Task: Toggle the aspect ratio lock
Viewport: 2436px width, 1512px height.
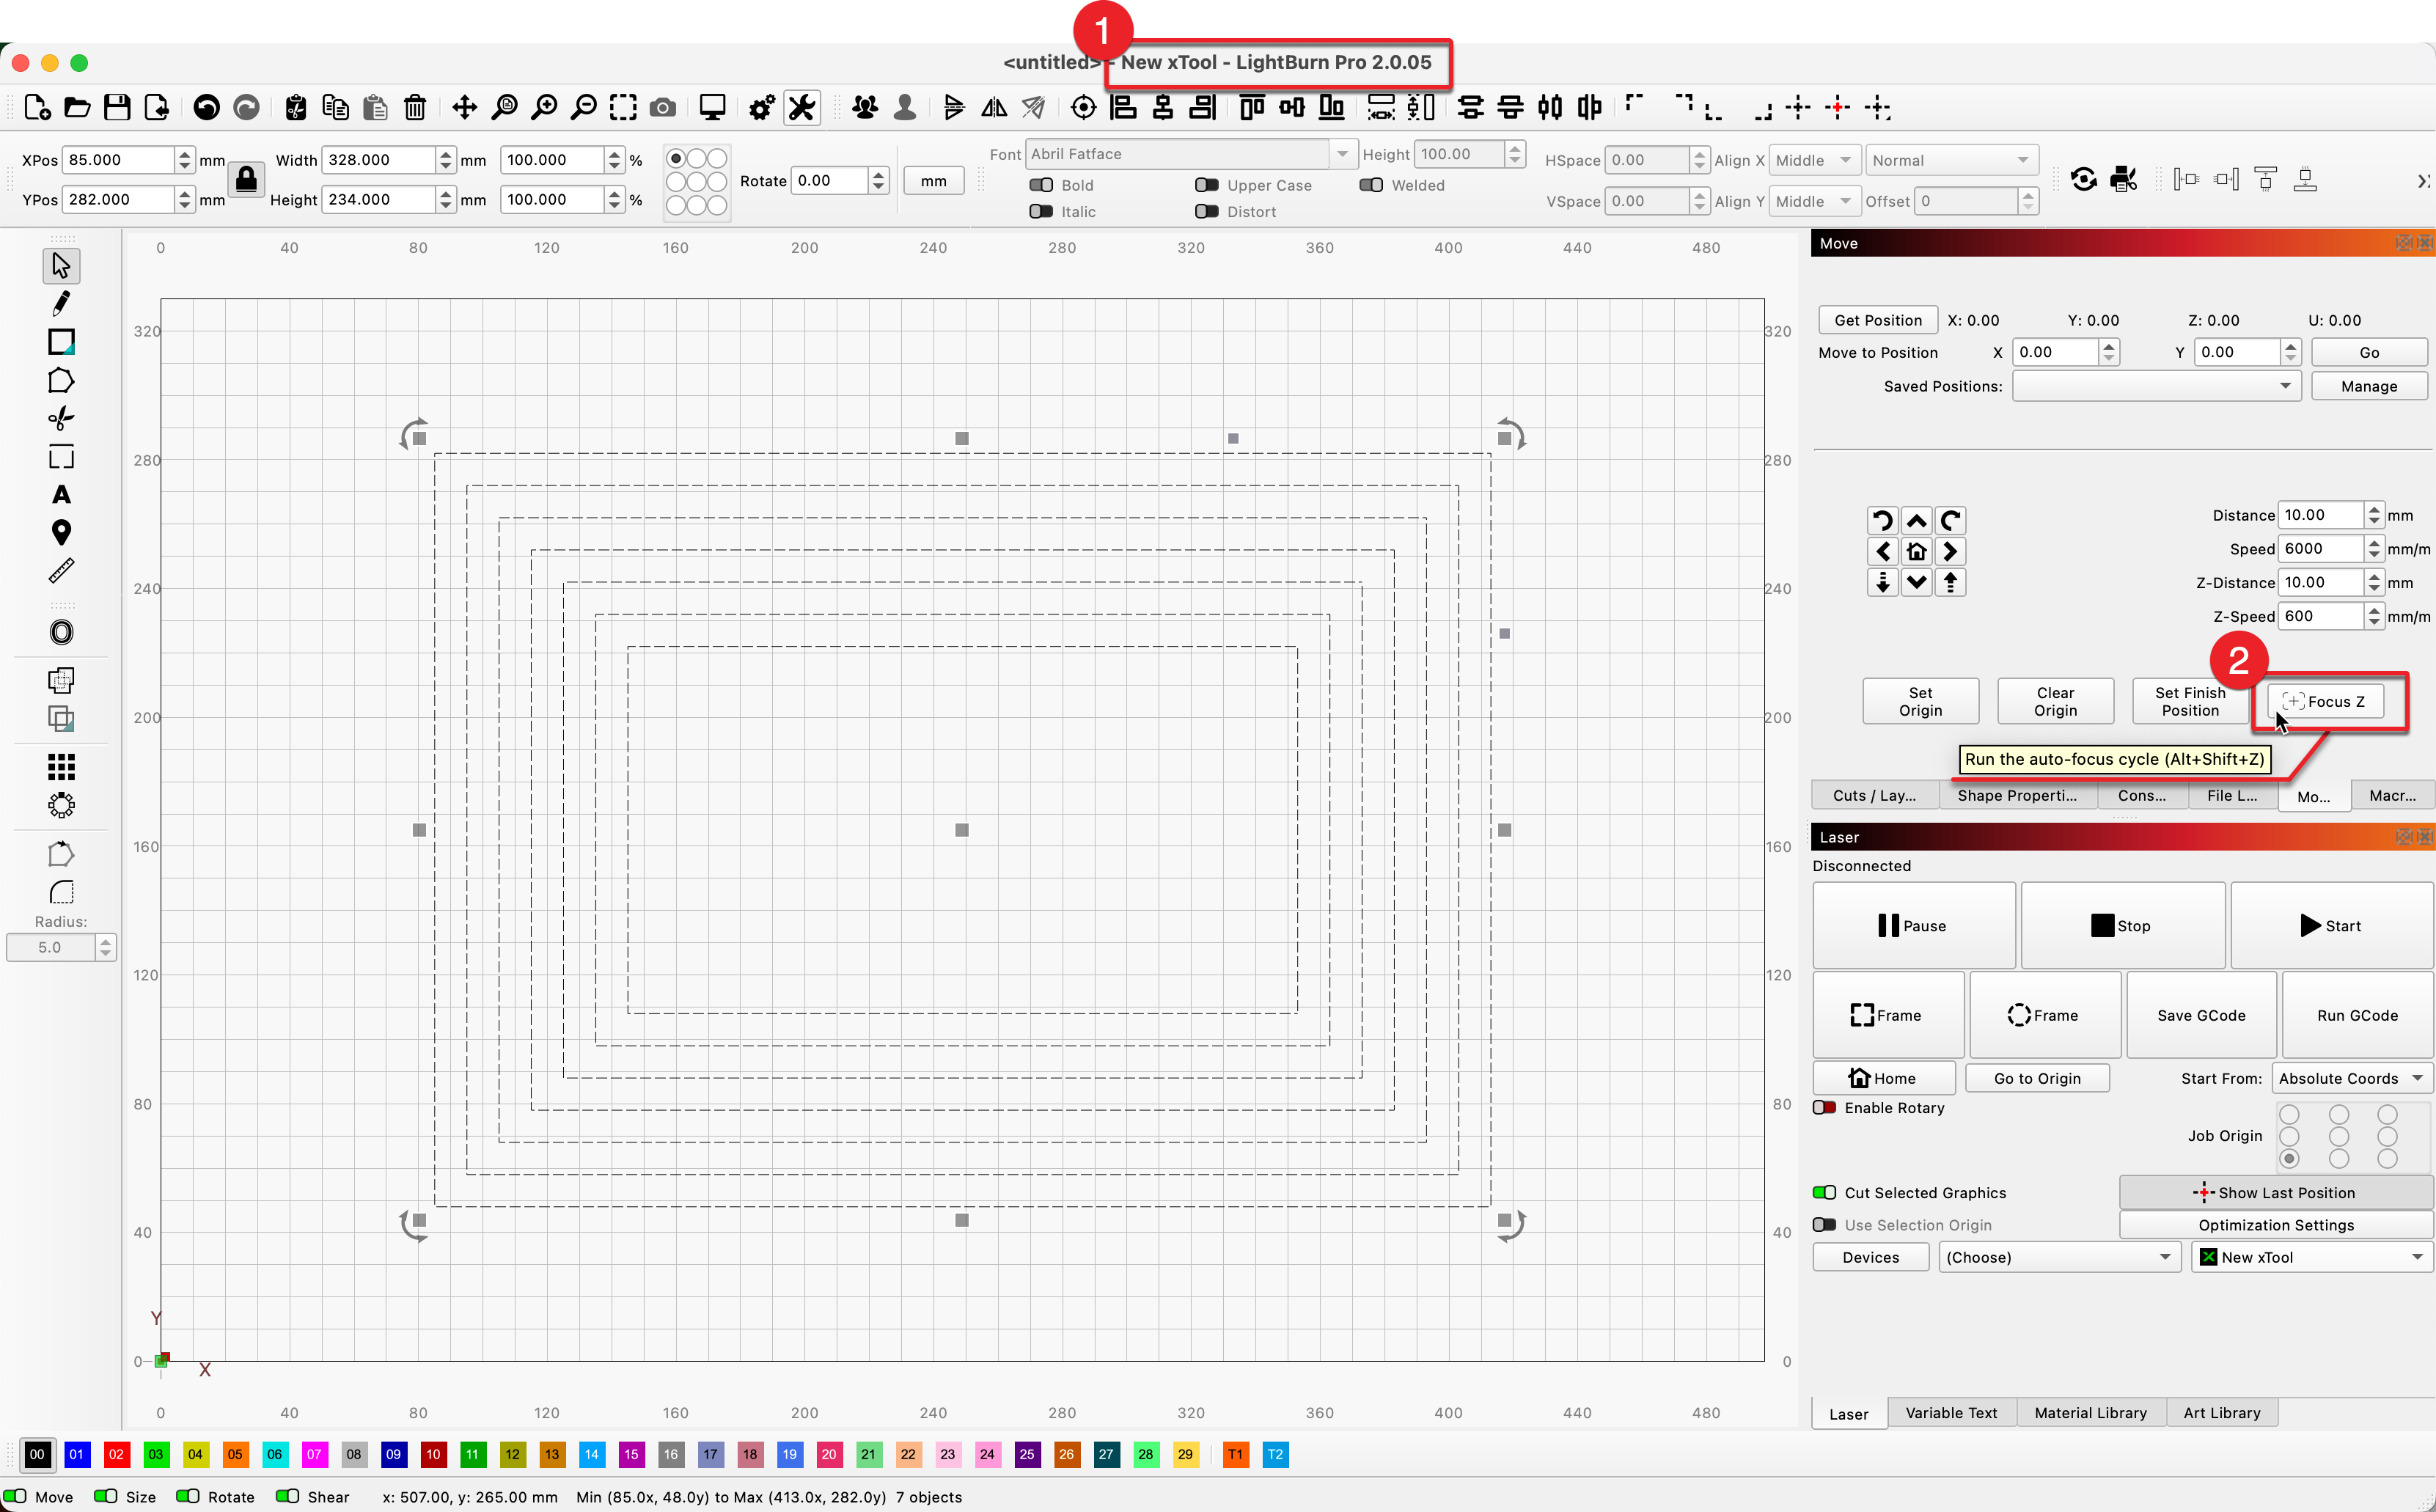Action: [x=246, y=180]
